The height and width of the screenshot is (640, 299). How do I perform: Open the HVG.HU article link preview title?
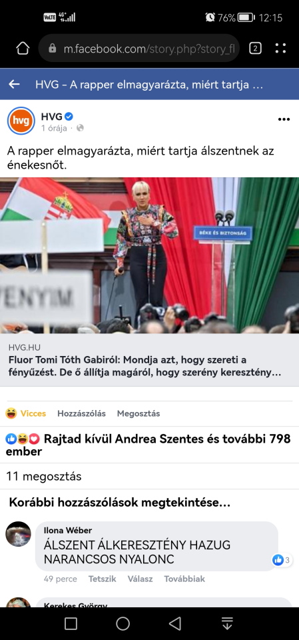[145, 367]
